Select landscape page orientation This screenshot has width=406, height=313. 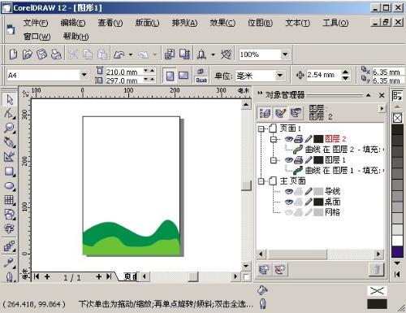click(184, 76)
